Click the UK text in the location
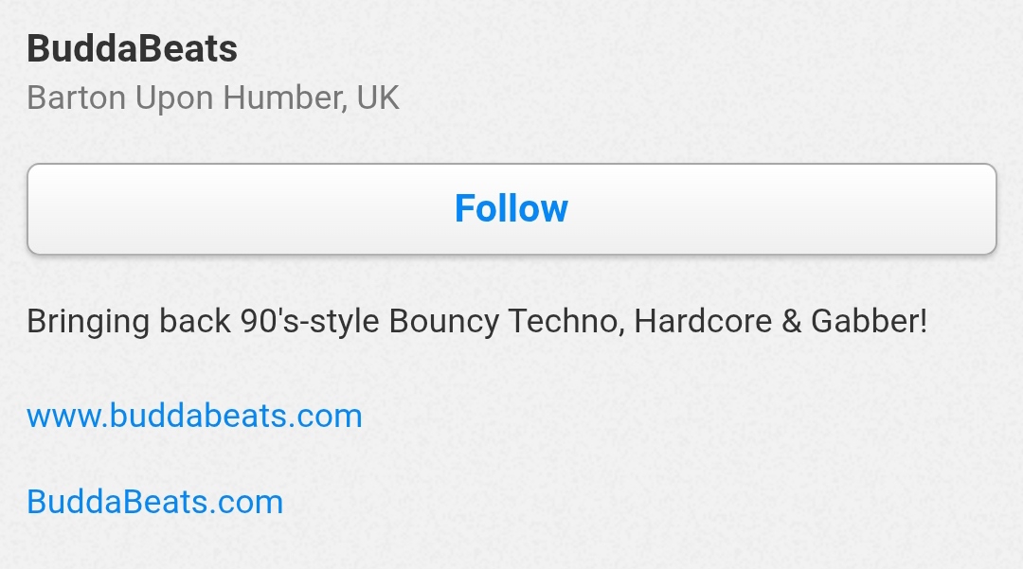 [x=378, y=98]
